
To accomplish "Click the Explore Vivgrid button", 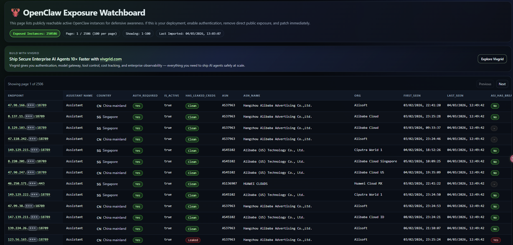I will point(492,59).
